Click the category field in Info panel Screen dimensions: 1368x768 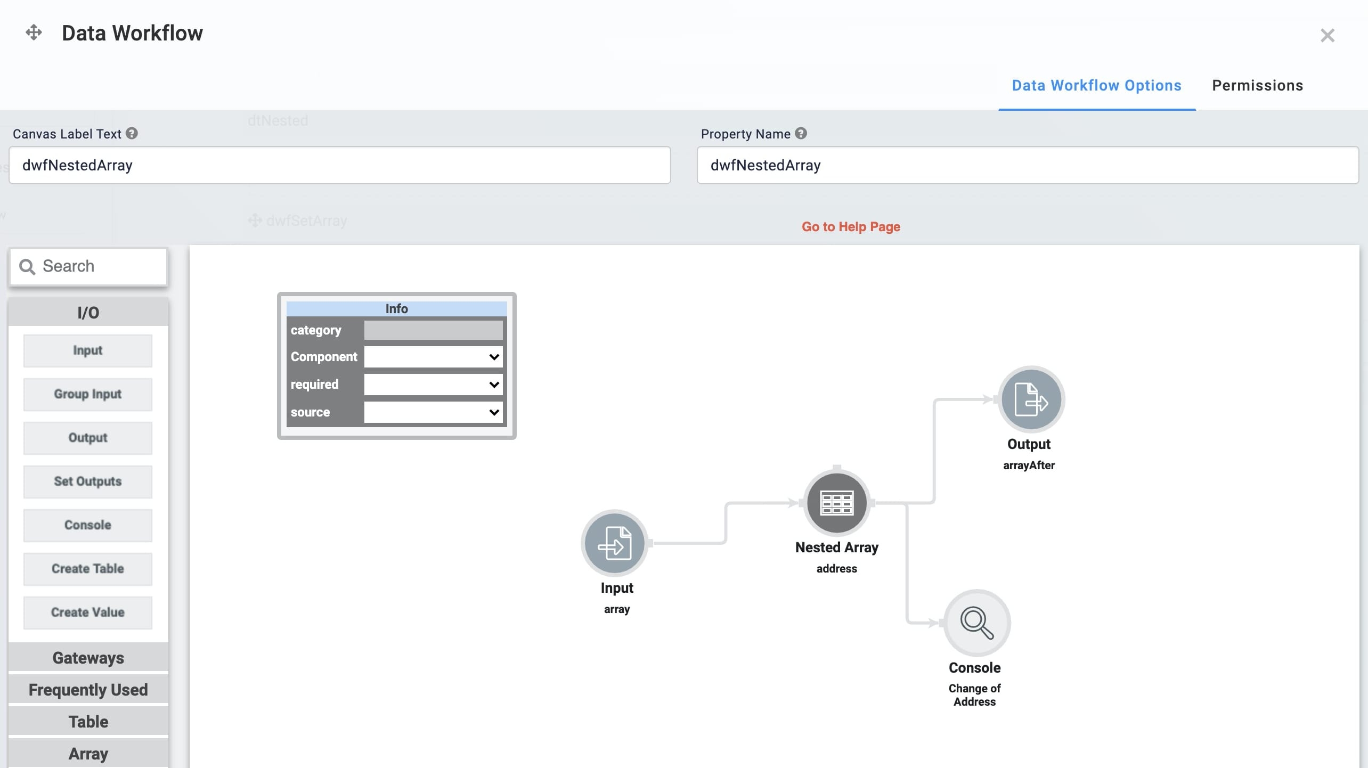point(433,330)
